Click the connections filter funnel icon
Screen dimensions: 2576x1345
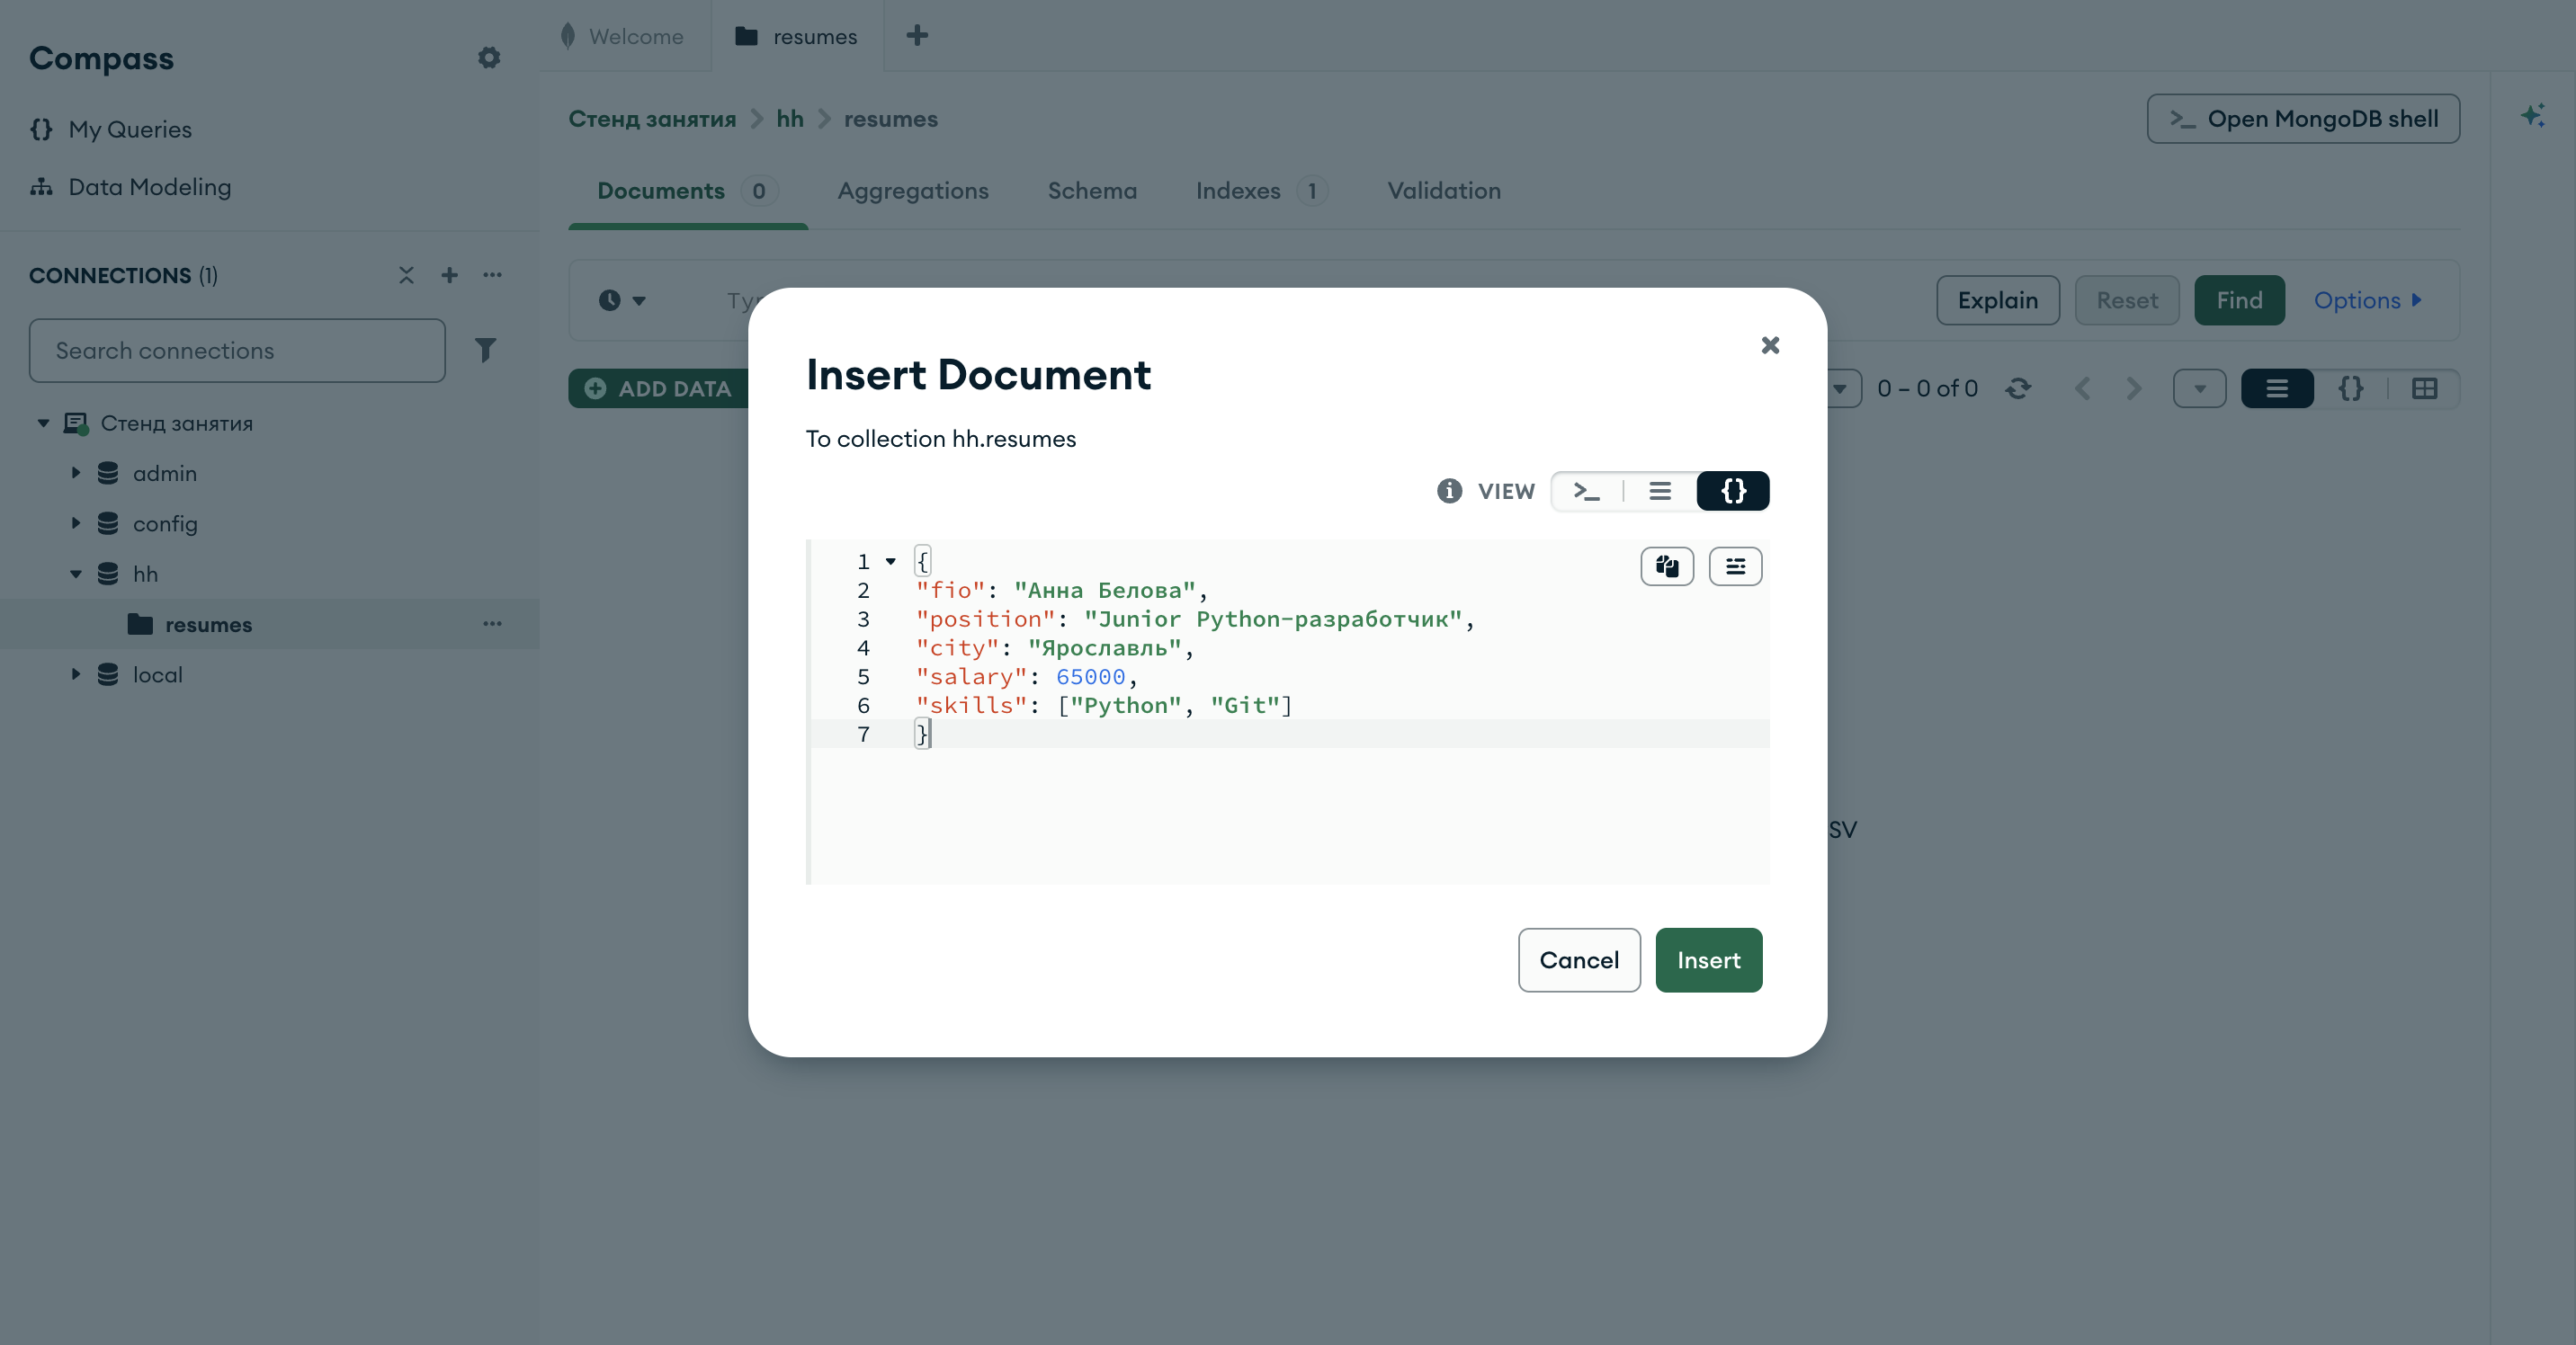(x=485, y=350)
